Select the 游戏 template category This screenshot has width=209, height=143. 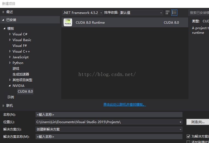click(16, 69)
